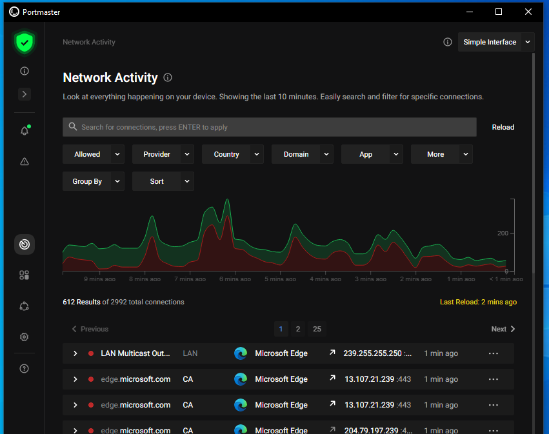
Task: Open the Simple Interface mode dropdown
Action: (x=496, y=42)
